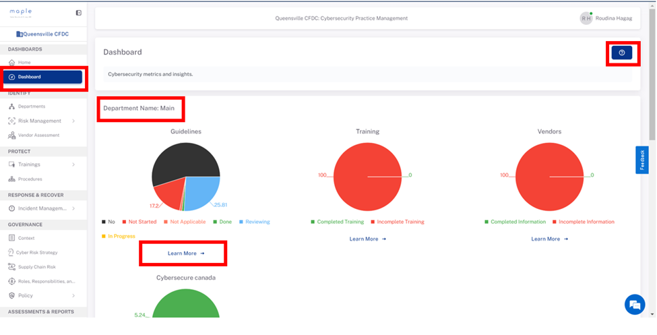The image size is (657, 335).
Task: Click the red Training pie chart
Action: (368, 177)
